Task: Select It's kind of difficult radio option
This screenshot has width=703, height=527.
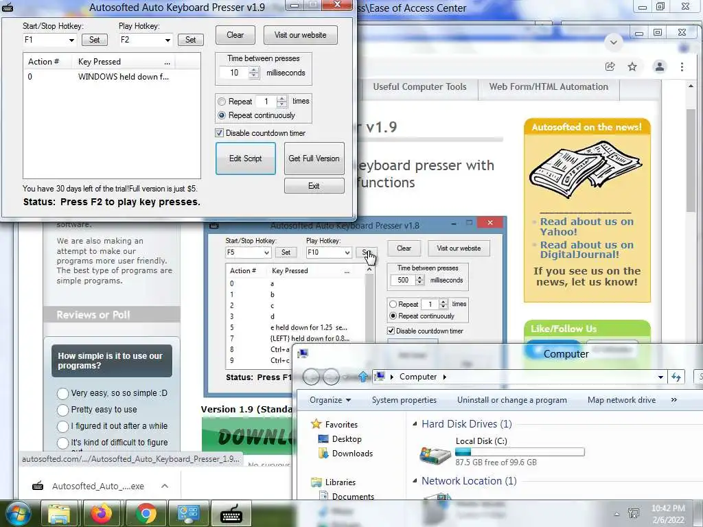Action: coord(62,443)
